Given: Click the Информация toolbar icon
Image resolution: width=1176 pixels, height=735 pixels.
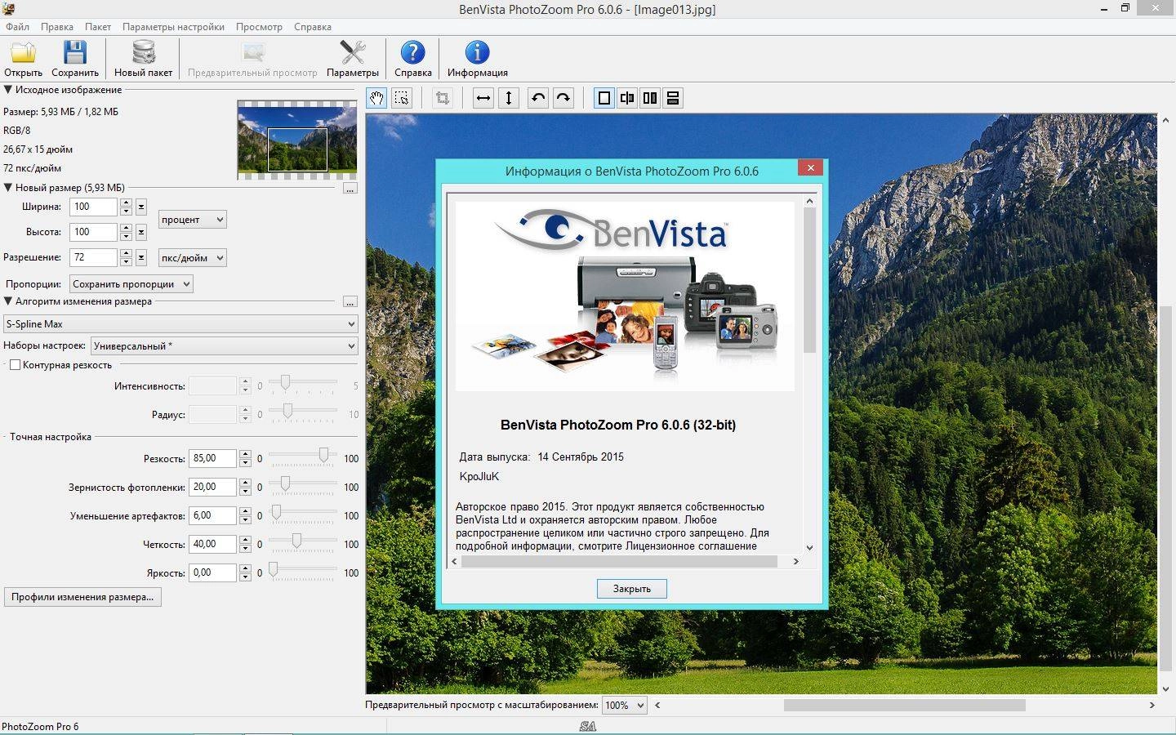Looking at the screenshot, I should (x=477, y=53).
